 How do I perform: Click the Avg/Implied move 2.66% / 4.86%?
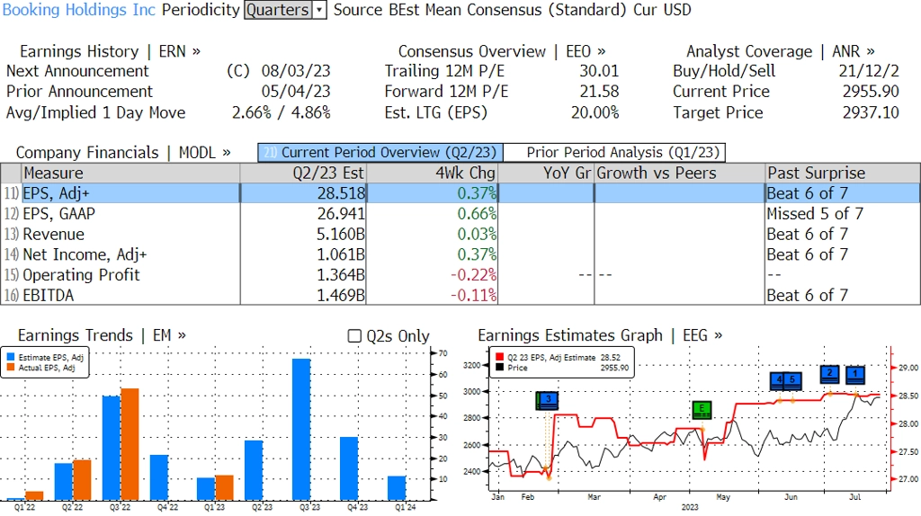tap(282, 112)
